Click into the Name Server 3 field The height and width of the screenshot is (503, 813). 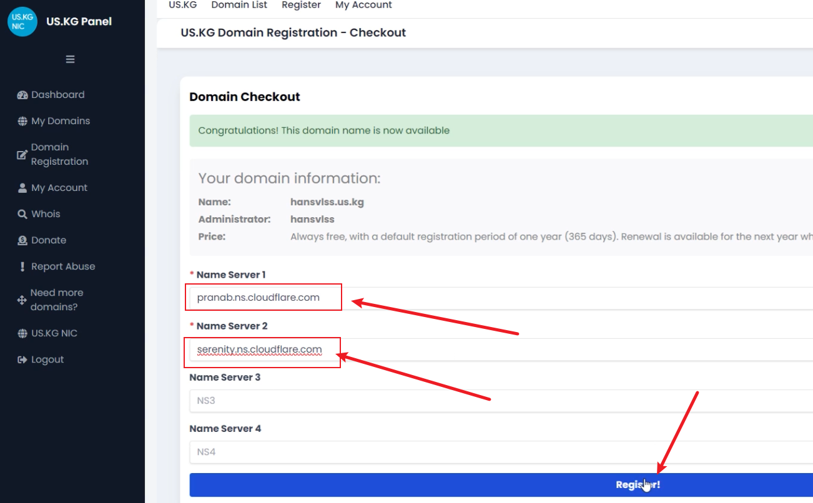pos(500,401)
